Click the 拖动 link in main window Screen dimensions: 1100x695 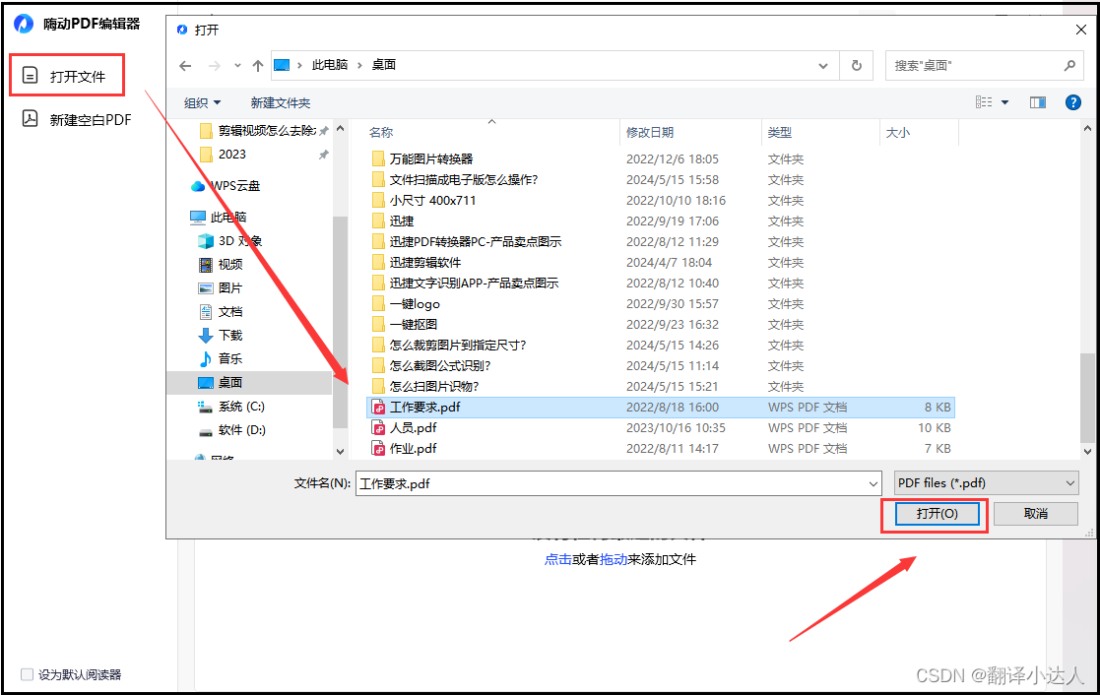point(614,559)
